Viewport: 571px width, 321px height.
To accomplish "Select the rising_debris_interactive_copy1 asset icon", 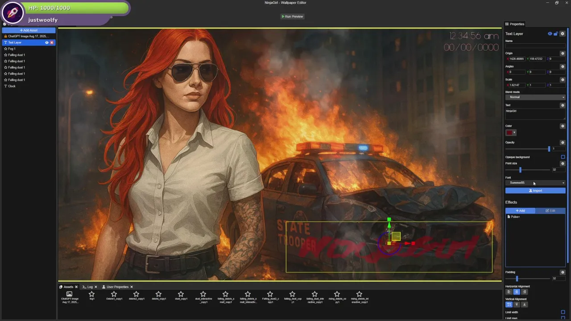I will tap(359, 294).
